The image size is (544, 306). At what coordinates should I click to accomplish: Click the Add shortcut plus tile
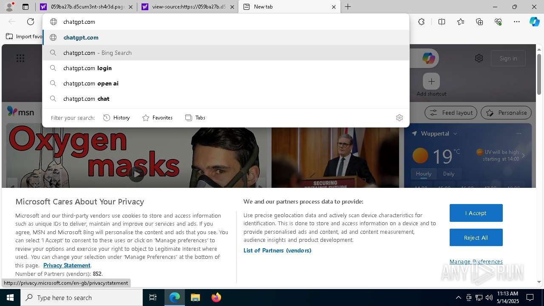[431, 81]
